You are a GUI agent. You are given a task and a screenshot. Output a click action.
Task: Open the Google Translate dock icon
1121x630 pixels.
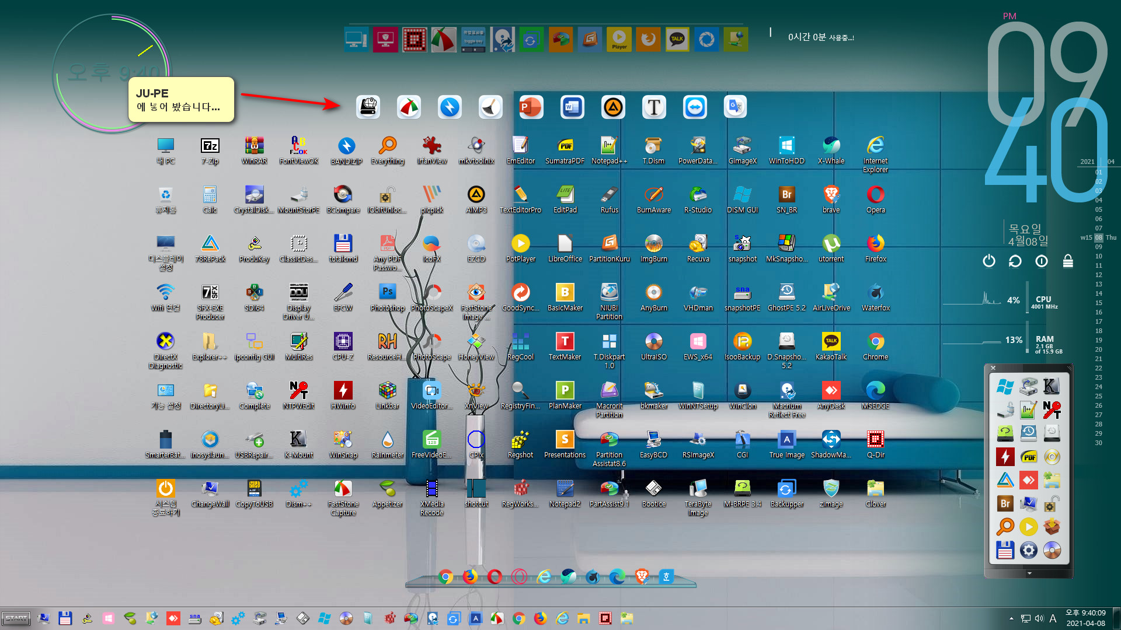pyautogui.click(x=735, y=107)
